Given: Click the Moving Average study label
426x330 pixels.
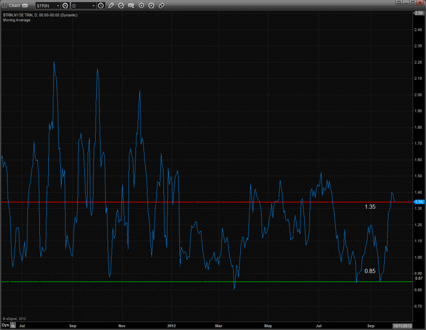Looking at the screenshot, I should pyautogui.click(x=16, y=20).
